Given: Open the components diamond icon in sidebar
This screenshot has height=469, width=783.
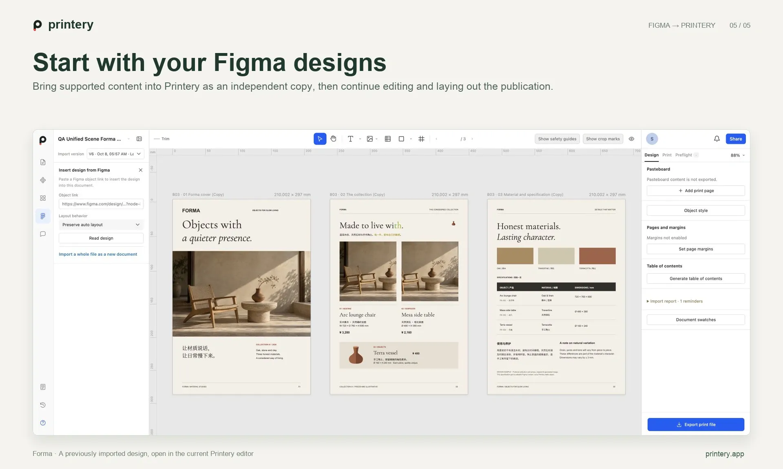Looking at the screenshot, I should (43, 180).
